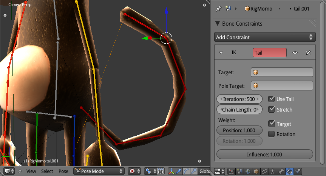This screenshot has width=326, height=176.
Task: Click the object cube icon in Pole Target field
Action: [256, 86]
